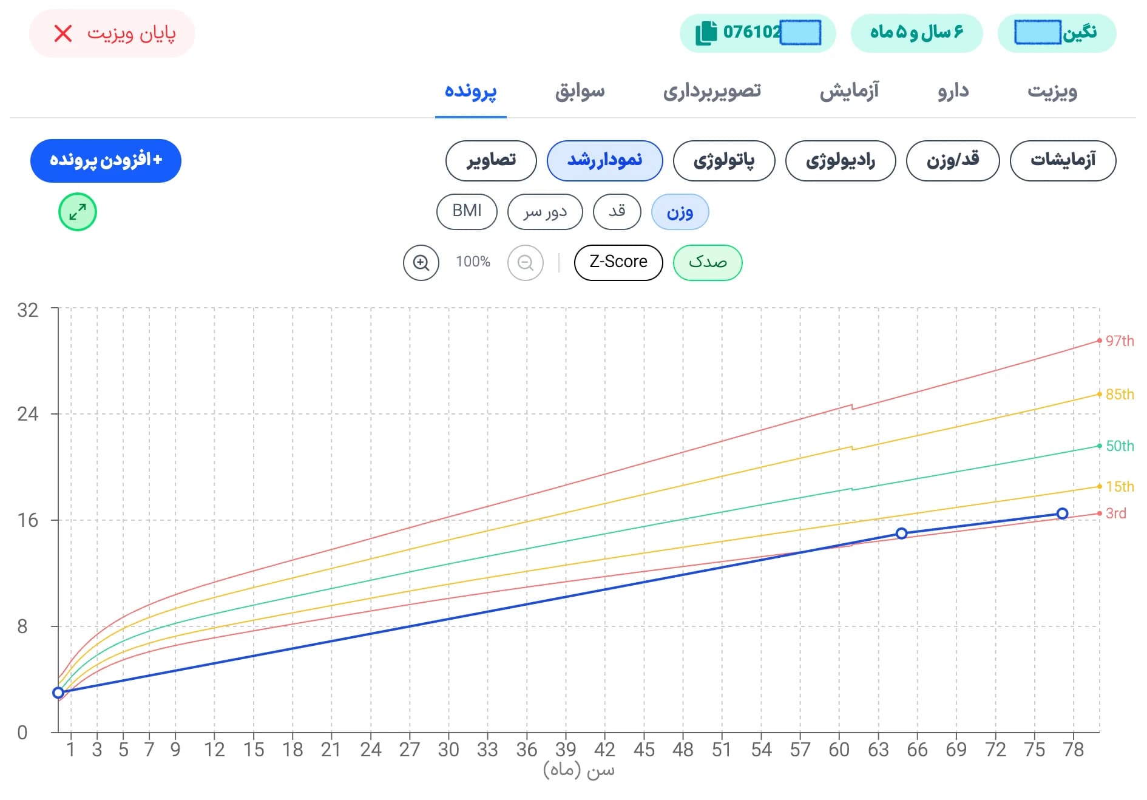1147x800 pixels.
Task: Select the پاتولوژی sub-category
Action: pos(724,160)
